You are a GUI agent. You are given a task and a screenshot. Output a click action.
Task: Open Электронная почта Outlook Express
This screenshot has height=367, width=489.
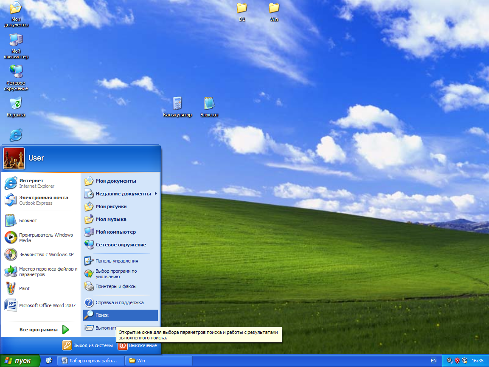click(x=41, y=200)
